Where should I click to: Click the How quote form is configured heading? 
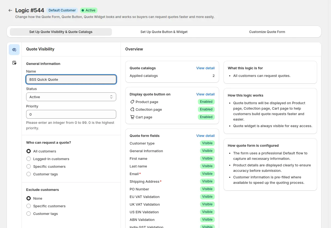pyautogui.click(x=253, y=146)
